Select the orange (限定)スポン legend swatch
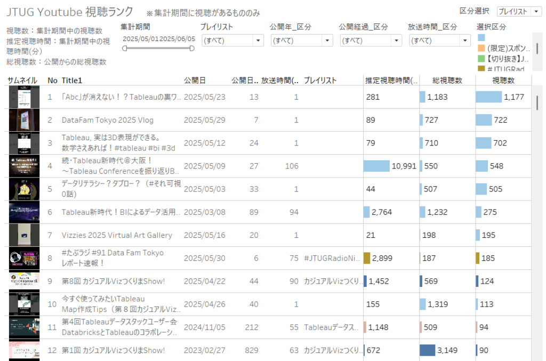The height and width of the screenshot is (361, 546). 481,48
